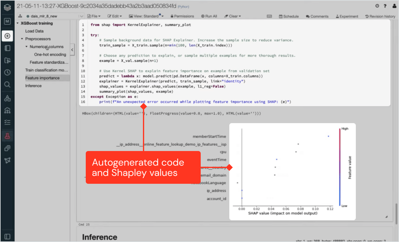Click the Schedule button
The image size is (399, 242).
[289, 16]
